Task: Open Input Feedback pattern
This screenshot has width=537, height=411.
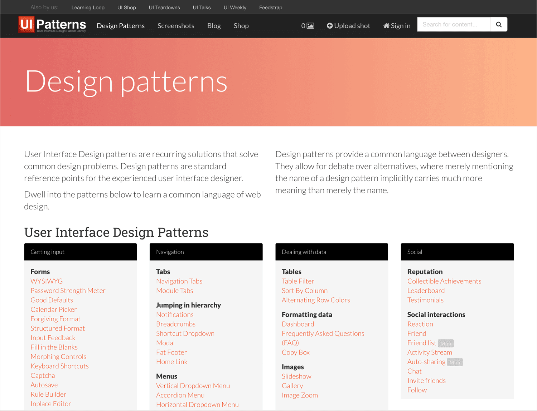Action: [53, 338]
